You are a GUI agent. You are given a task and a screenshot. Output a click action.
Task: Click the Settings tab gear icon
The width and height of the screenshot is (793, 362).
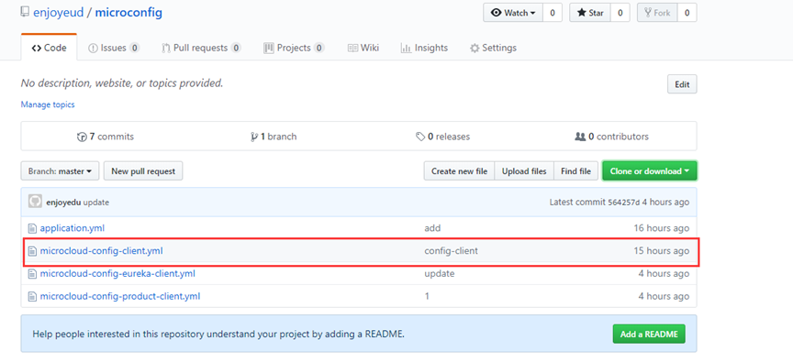(x=475, y=49)
